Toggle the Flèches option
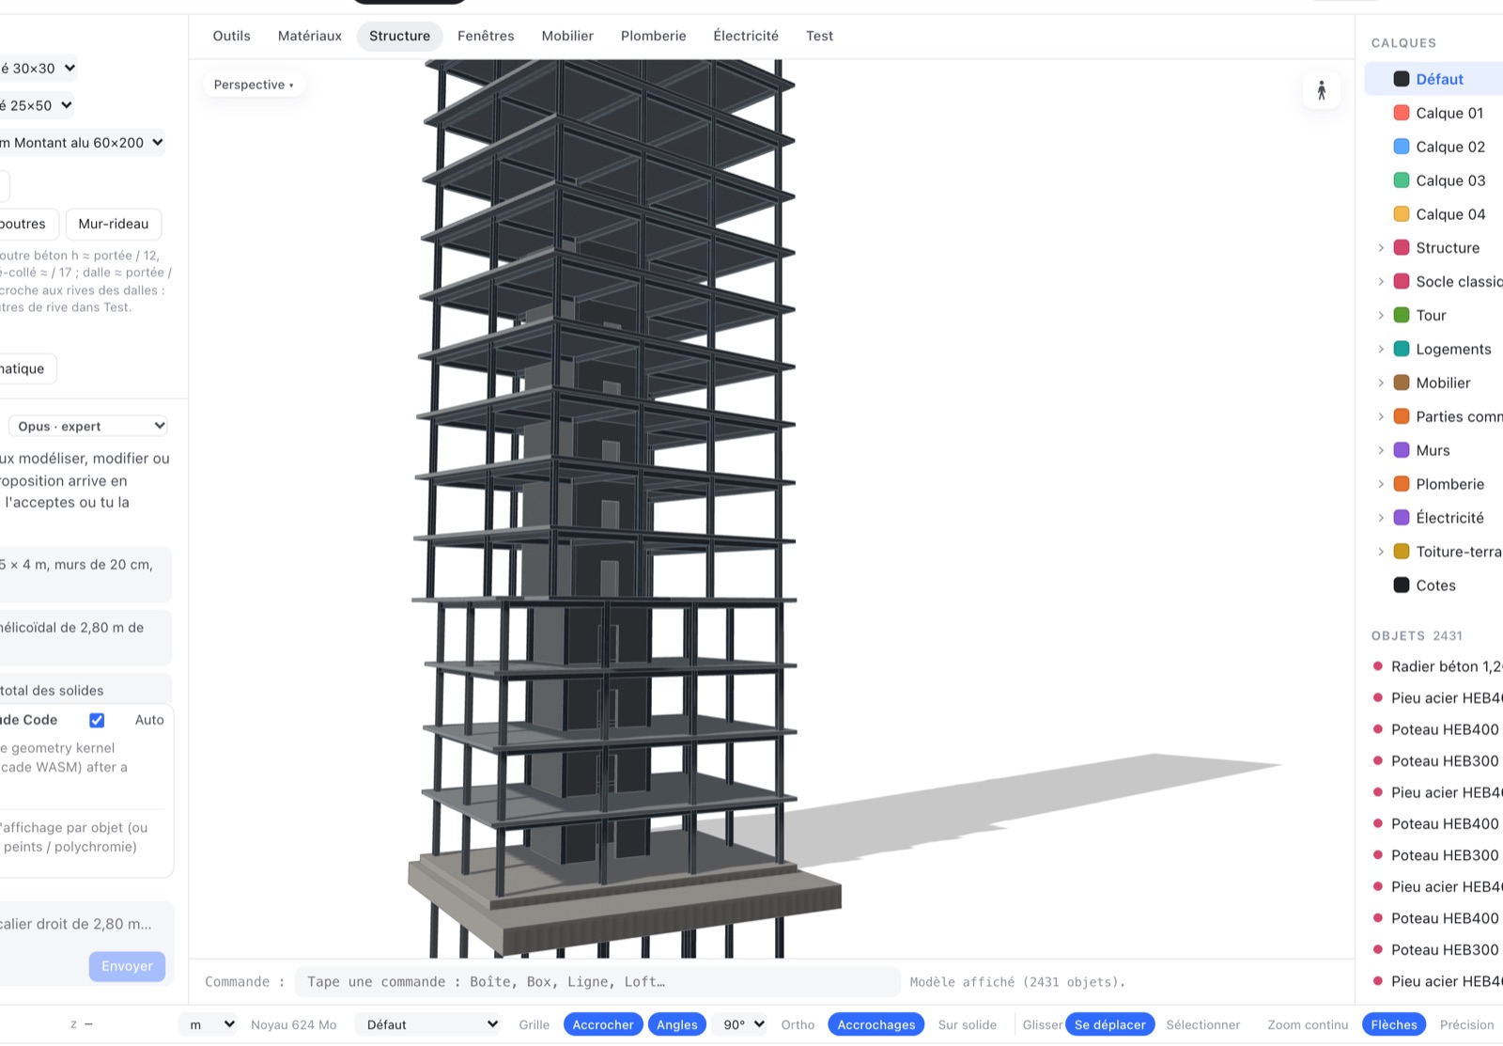1503x1046 pixels. [1393, 1024]
